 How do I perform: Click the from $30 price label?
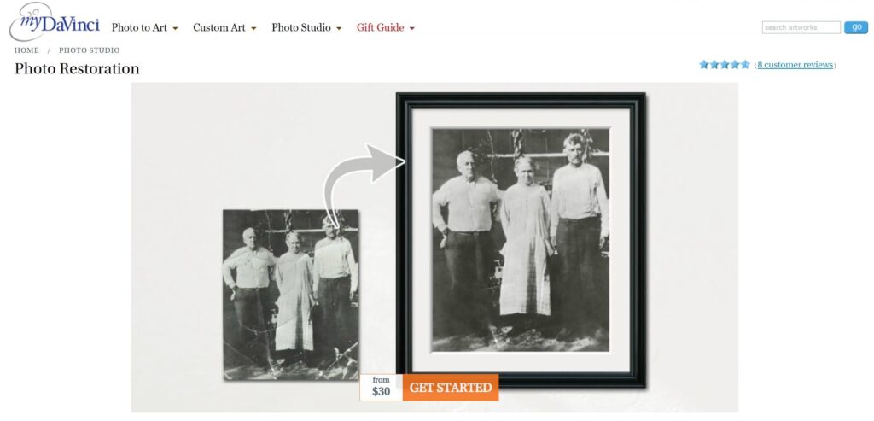click(x=382, y=387)
